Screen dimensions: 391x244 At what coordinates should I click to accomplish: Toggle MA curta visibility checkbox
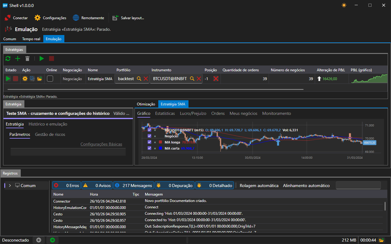[x=149, y=148]
